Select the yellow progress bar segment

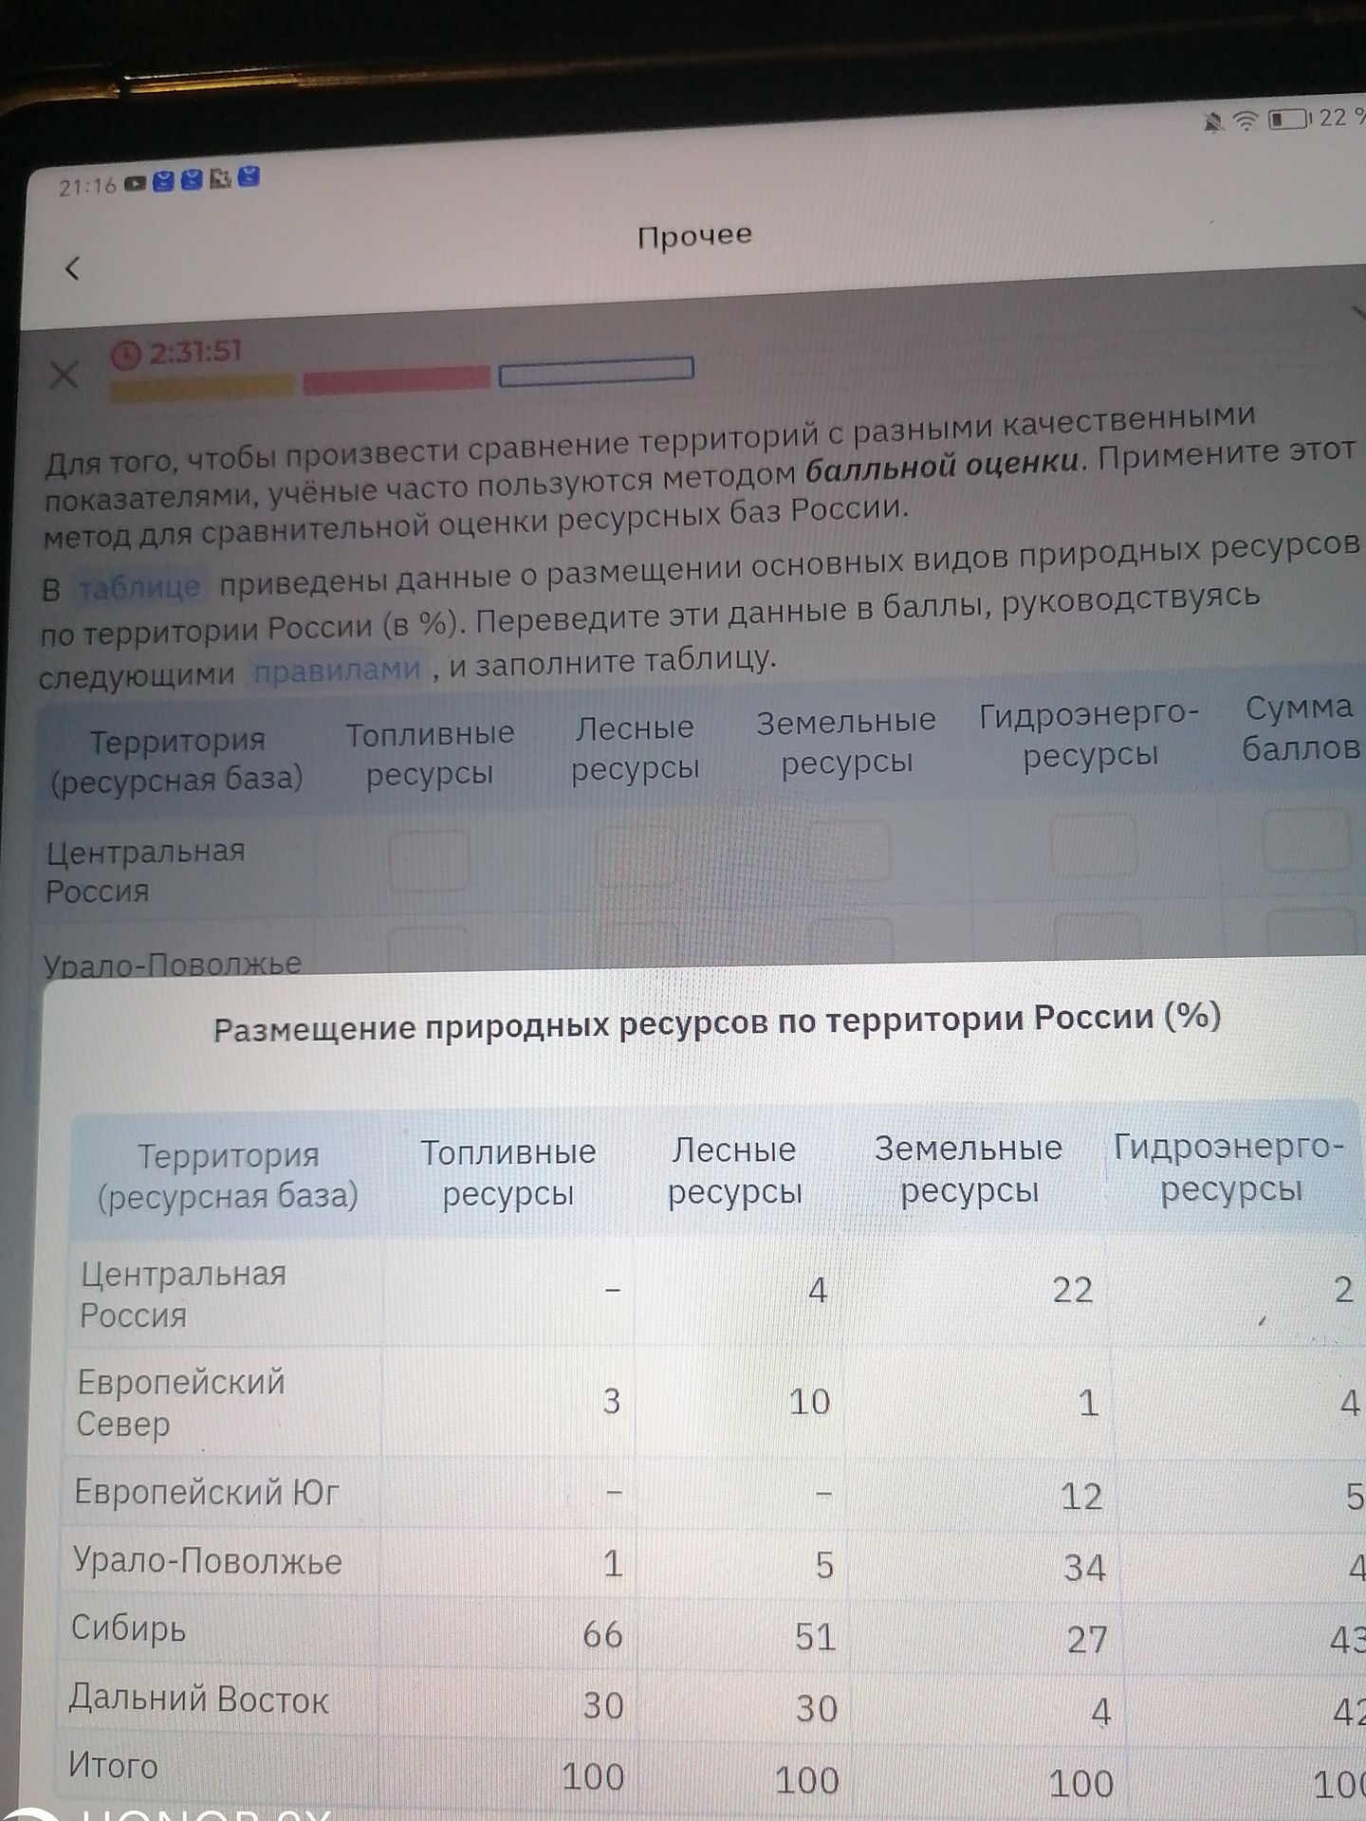tap(201, 387)
